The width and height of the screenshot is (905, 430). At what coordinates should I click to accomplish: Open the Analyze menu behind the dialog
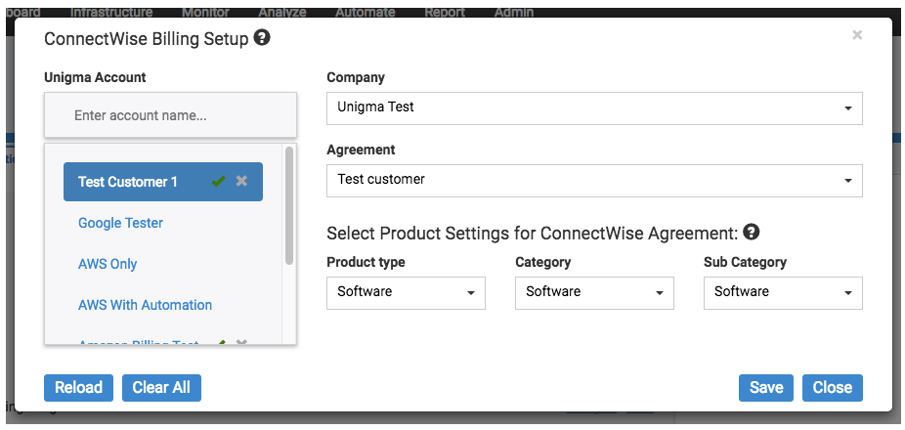[282, 12]
